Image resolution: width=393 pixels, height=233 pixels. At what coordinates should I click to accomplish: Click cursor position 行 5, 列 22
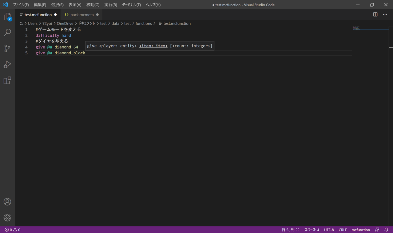coord(290,230)
